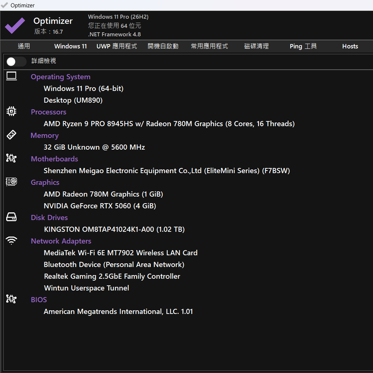Click the Shenzhen Meigao motherboard row
The image size is (373, 373).
coord(167,170)
